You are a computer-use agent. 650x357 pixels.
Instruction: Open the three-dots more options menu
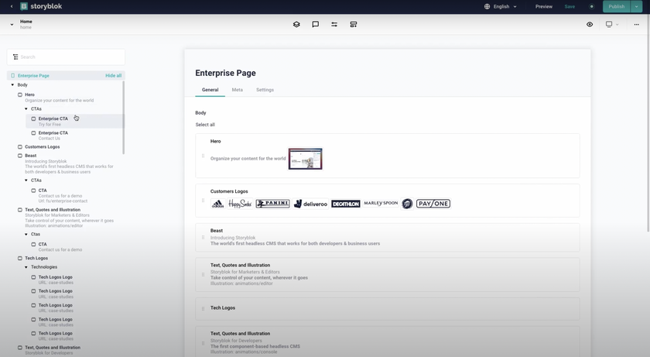636,25
